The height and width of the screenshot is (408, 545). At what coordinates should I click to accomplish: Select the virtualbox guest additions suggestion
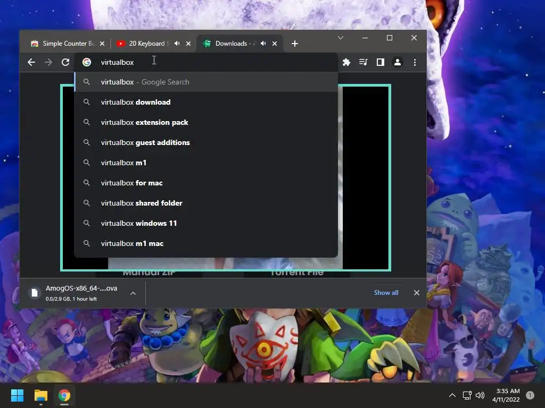(206, 142)
